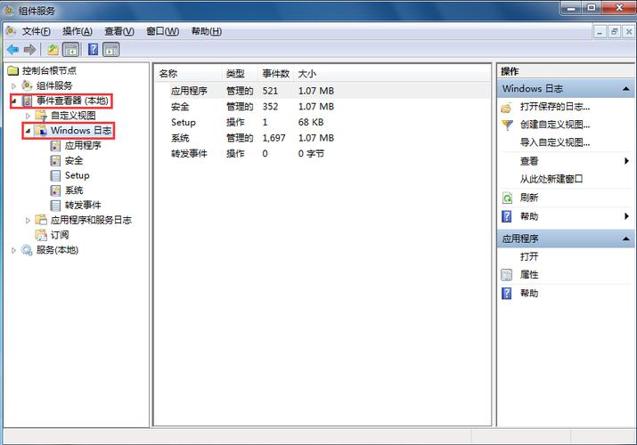Click the 安全 log icon in tree

[55, 160]
